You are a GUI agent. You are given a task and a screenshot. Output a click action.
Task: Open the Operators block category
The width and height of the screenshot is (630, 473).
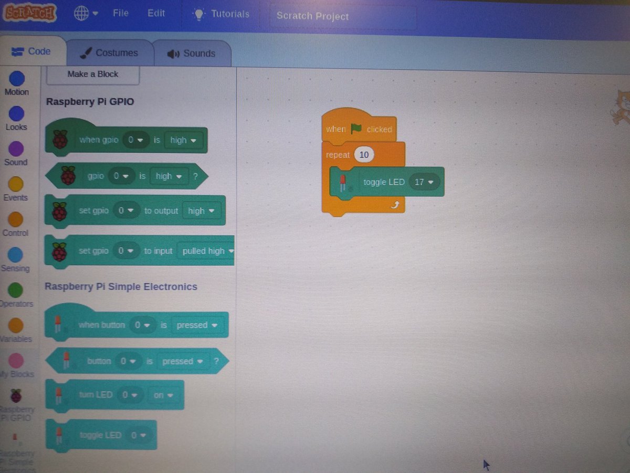click(x=16, y=293)
